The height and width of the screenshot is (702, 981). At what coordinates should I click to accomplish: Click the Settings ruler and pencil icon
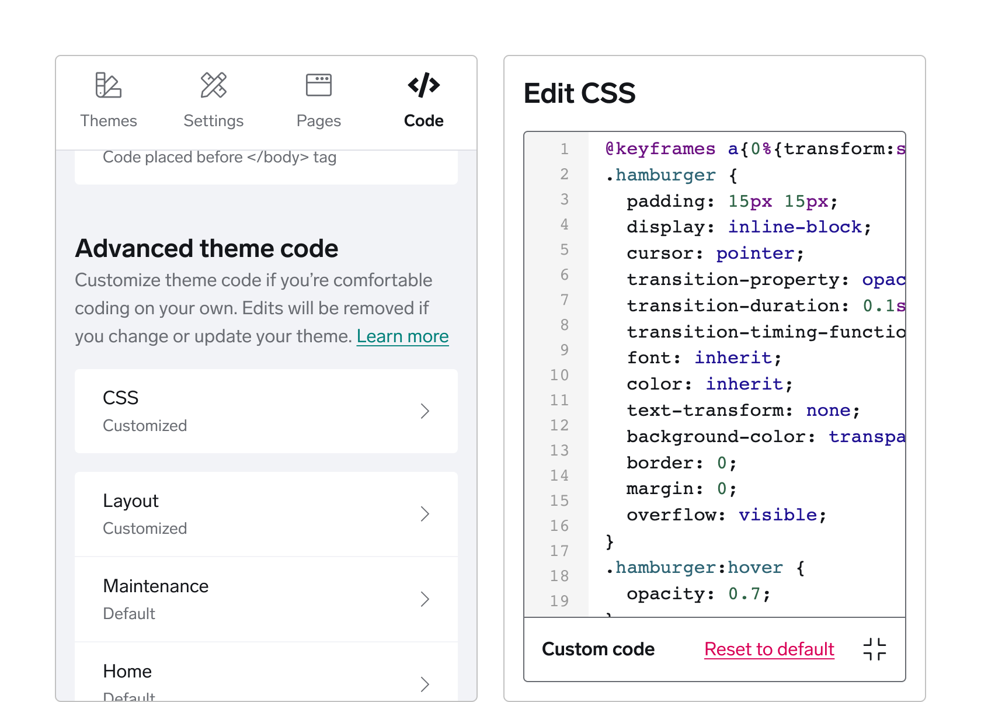tap(213, 85)
